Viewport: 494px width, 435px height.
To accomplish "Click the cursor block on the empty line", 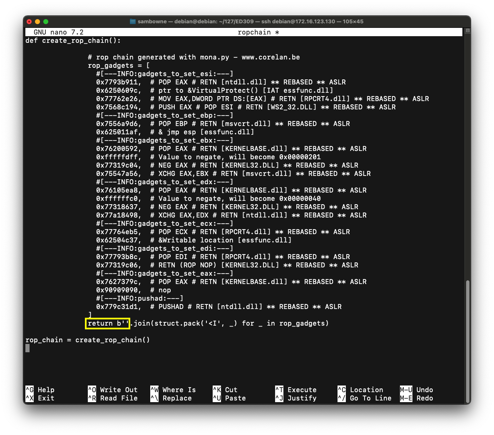I will 27,348.
